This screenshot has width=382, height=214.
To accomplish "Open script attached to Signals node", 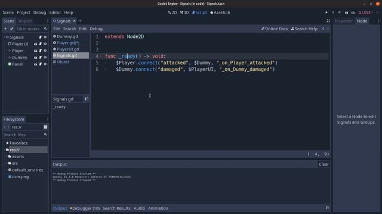I will click(x=40, y=37).
